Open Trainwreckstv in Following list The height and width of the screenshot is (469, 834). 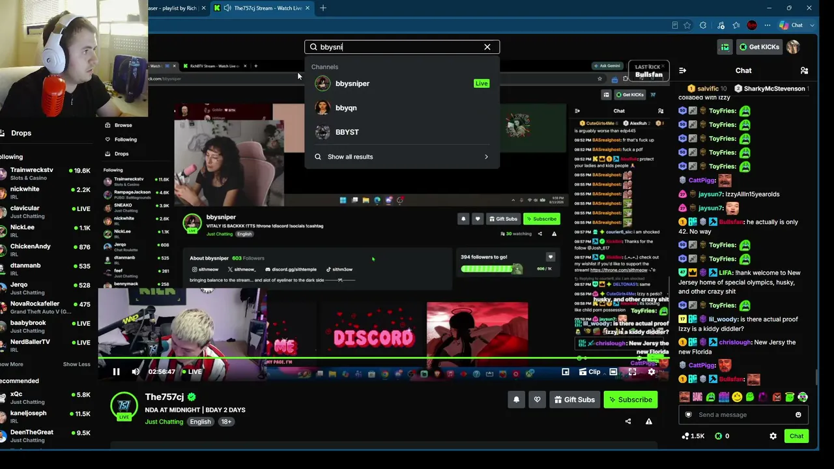pos(45,173)
